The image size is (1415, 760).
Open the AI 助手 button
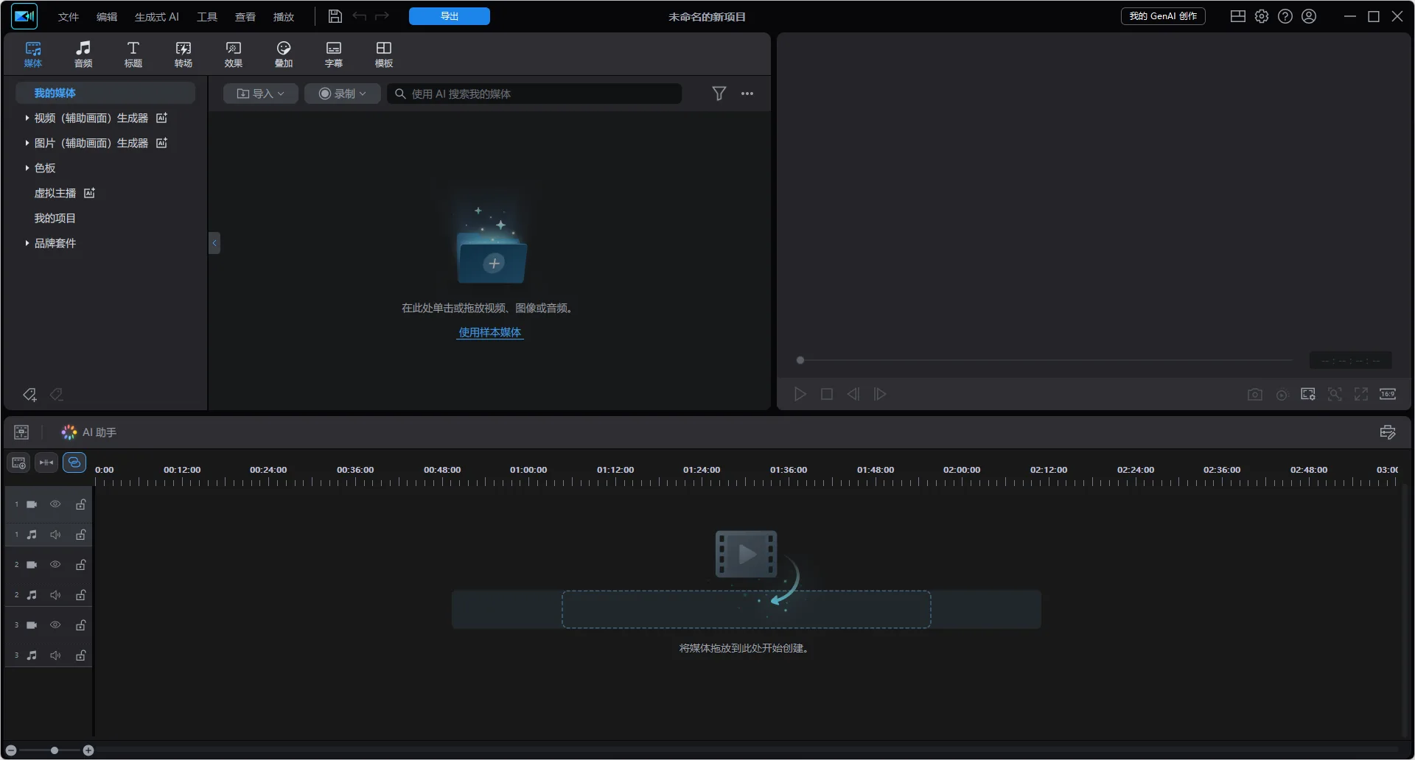89,432
